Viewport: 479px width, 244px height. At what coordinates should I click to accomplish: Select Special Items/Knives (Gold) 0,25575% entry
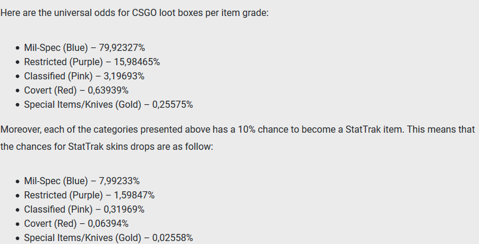click(109, 105)
